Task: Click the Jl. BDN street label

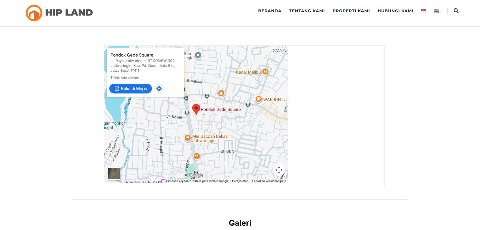Action: (x=227, y=152)
